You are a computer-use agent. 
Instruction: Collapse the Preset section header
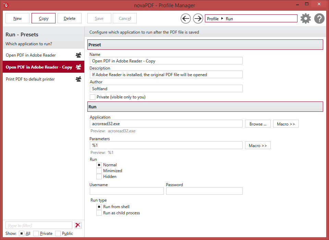pyautogui.click(x=205, y=45)
